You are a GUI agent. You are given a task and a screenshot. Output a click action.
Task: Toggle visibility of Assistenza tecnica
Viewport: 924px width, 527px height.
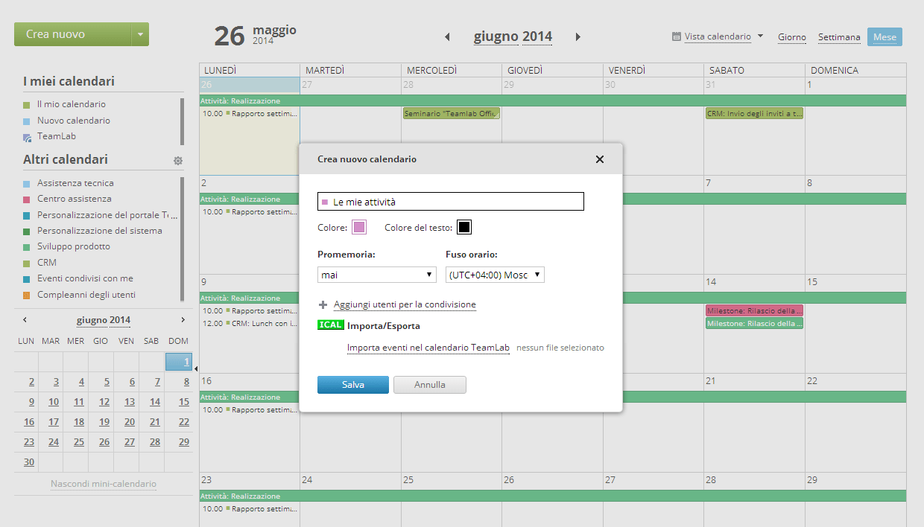coord(27,183)
